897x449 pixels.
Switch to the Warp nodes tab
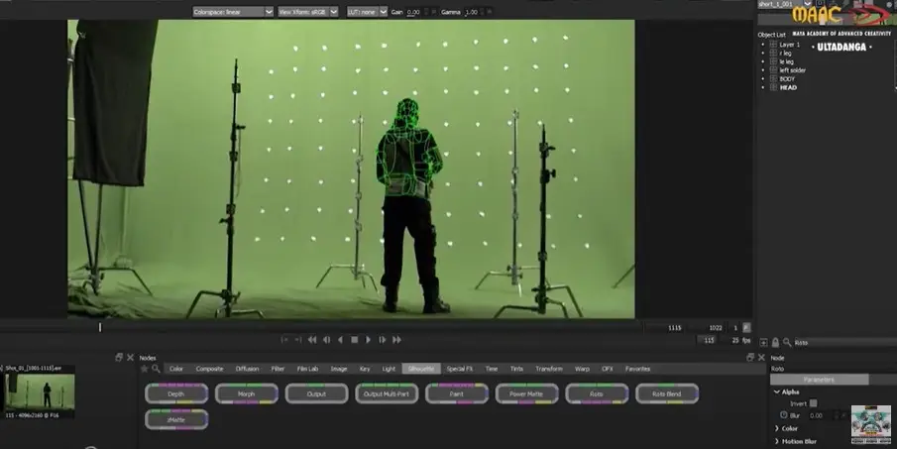pos(582,369)
